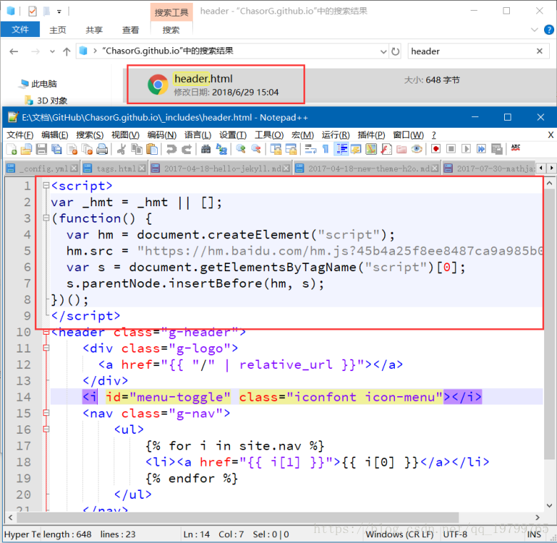
Task: Collapse the function fold marker on line 3
Action: pyautogui.click(x=46, y=218)
